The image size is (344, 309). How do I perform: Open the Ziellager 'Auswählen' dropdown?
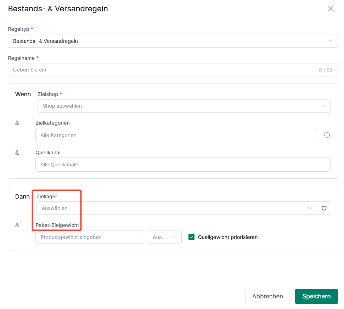177,208
